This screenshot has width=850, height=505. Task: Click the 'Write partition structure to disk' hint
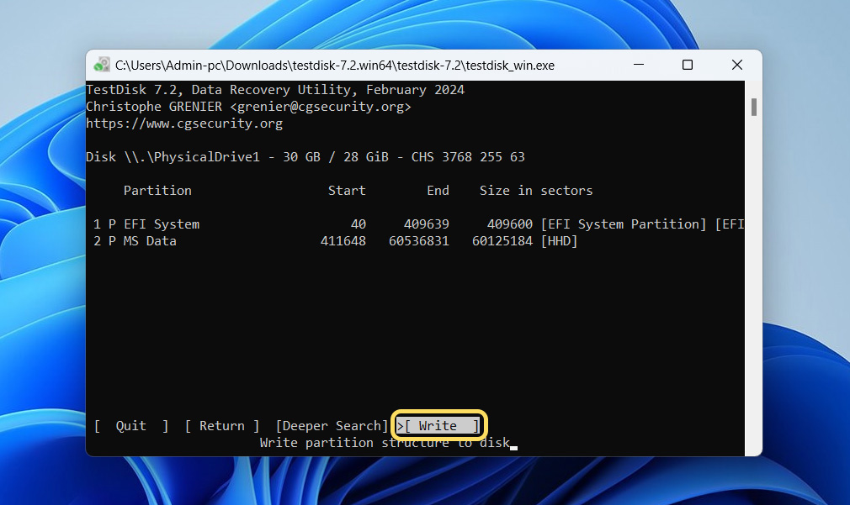(385, 443)
